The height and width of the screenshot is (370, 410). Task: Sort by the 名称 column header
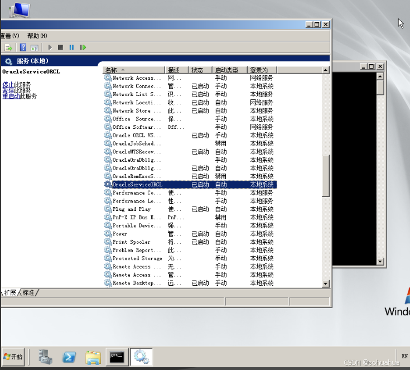point(134,70)
